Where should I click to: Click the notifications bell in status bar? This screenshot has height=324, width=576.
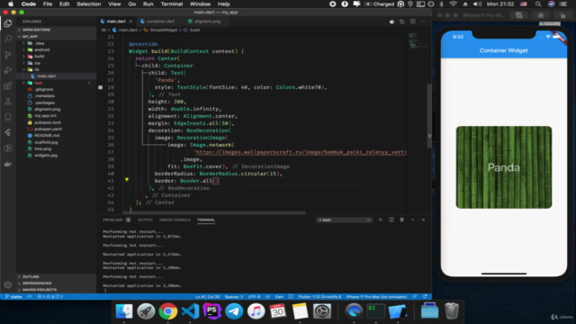click(x=425, y=296)
